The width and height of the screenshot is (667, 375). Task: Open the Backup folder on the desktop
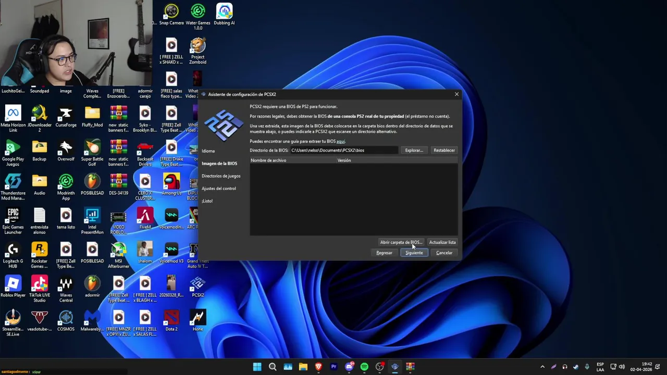tap(40, 151)
